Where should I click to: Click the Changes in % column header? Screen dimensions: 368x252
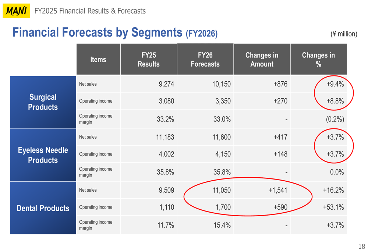tap(318, 60)
